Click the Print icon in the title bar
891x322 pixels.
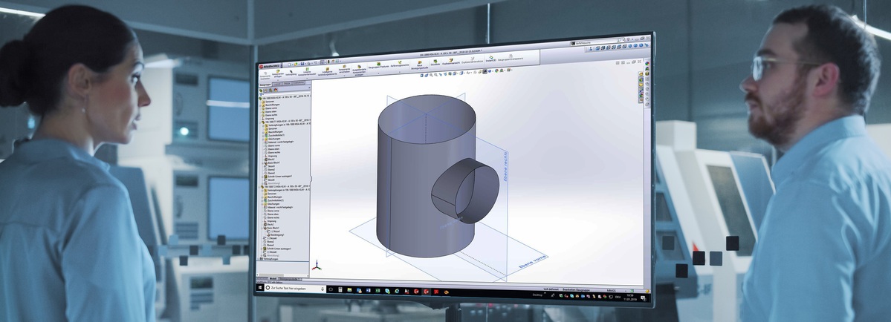(308, 63)
